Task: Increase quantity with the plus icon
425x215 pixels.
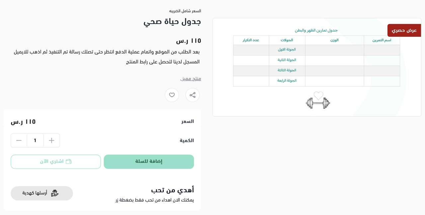Action: click(51, 141)
